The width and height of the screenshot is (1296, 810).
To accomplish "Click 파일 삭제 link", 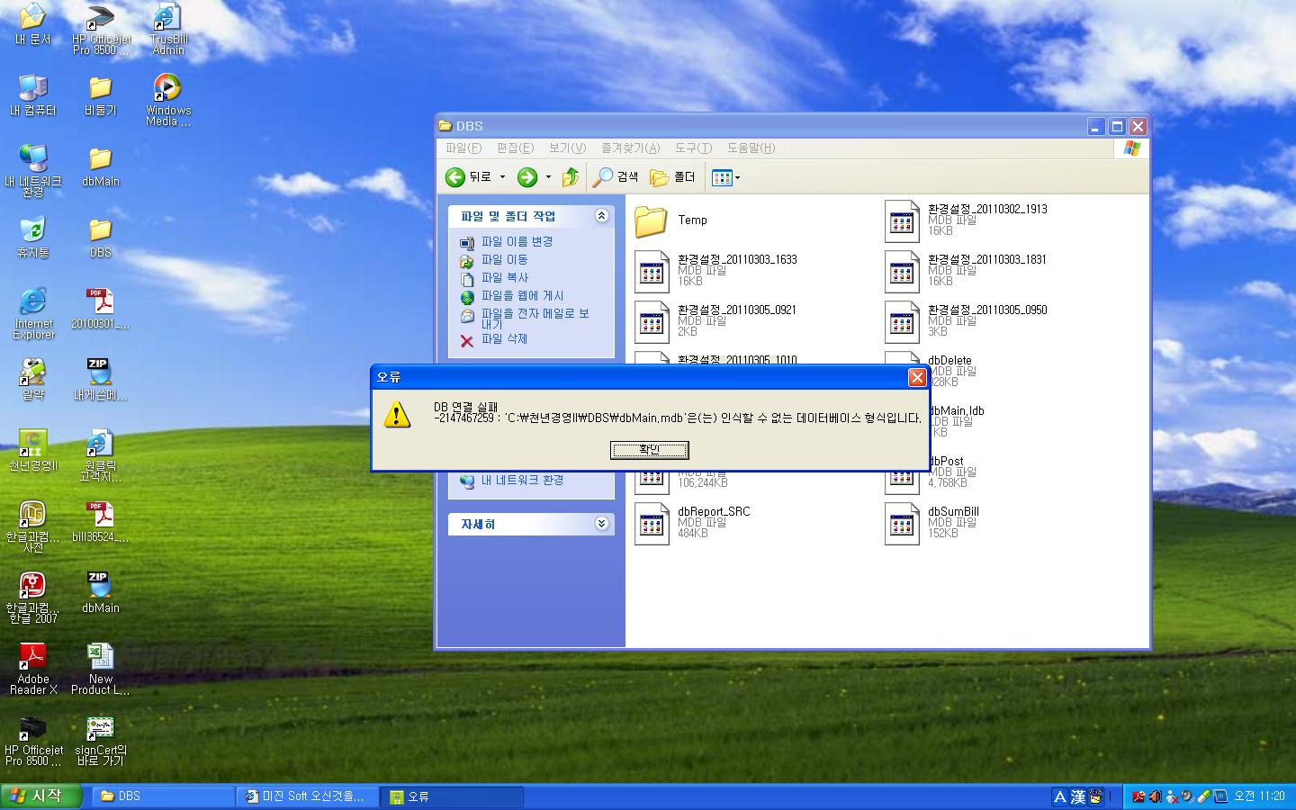I will pyautogui.click(x=504, y=339).
